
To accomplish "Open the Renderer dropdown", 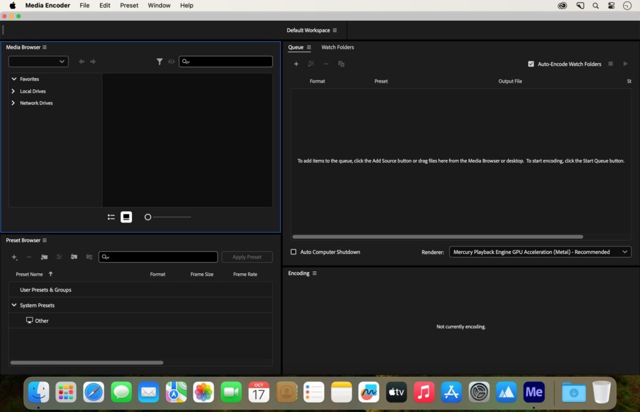I will pyautogui.click(x=540, y=252).
